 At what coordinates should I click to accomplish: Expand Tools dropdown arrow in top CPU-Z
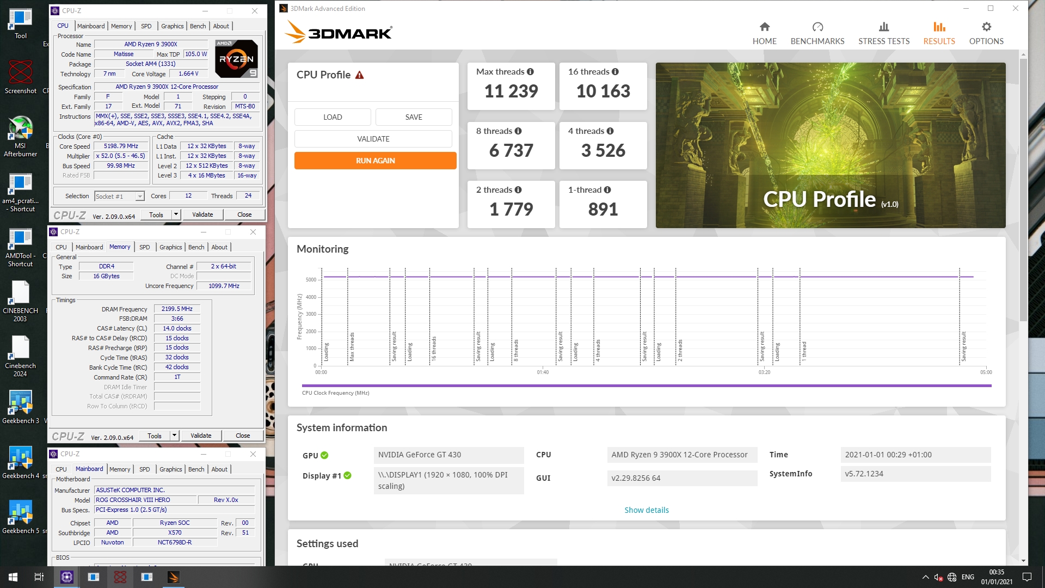click(176, 215)
